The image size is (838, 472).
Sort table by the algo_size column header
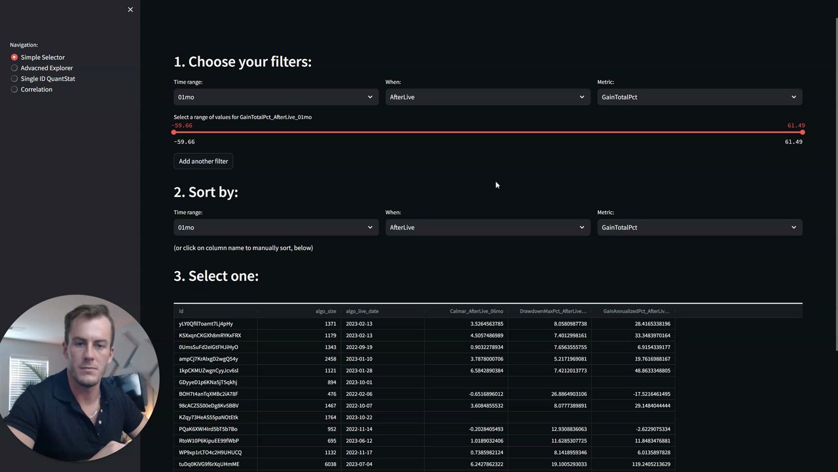tap(325, 311)
